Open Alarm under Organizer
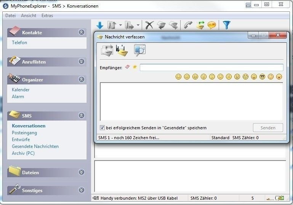 click(x=18, y=97)
